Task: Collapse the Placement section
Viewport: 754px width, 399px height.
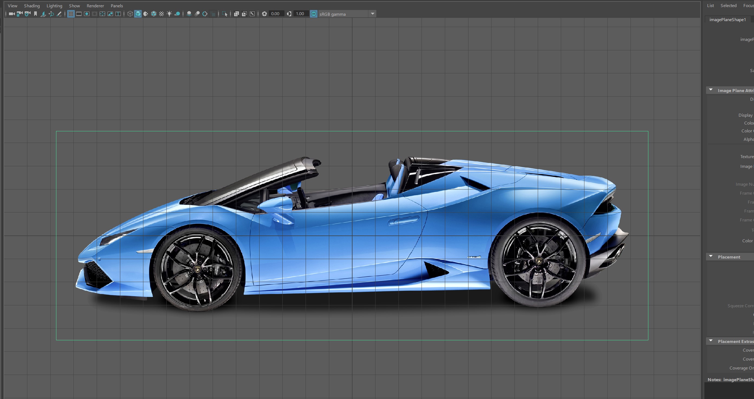Action: point(711,257)
